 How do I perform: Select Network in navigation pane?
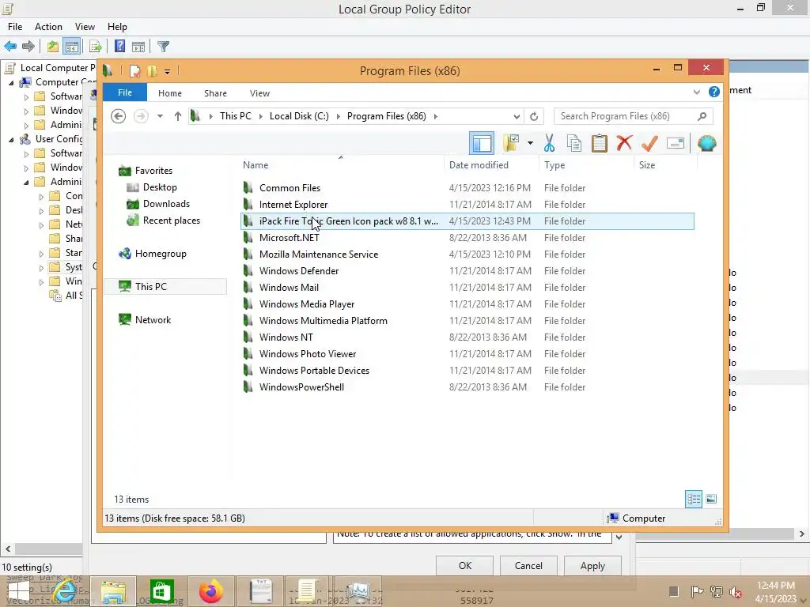[153, 319]
